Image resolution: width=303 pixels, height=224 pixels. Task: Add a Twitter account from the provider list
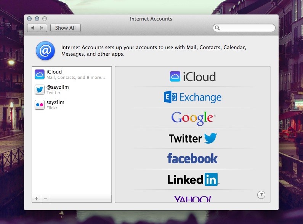click(x=193, y=138)
